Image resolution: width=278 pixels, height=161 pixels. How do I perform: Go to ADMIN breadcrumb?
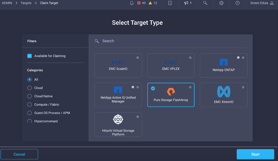point(7,3)
